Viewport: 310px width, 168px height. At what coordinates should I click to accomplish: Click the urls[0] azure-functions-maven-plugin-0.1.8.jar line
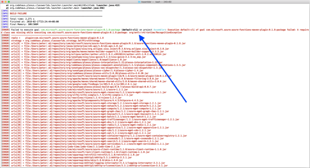(94, 44)
